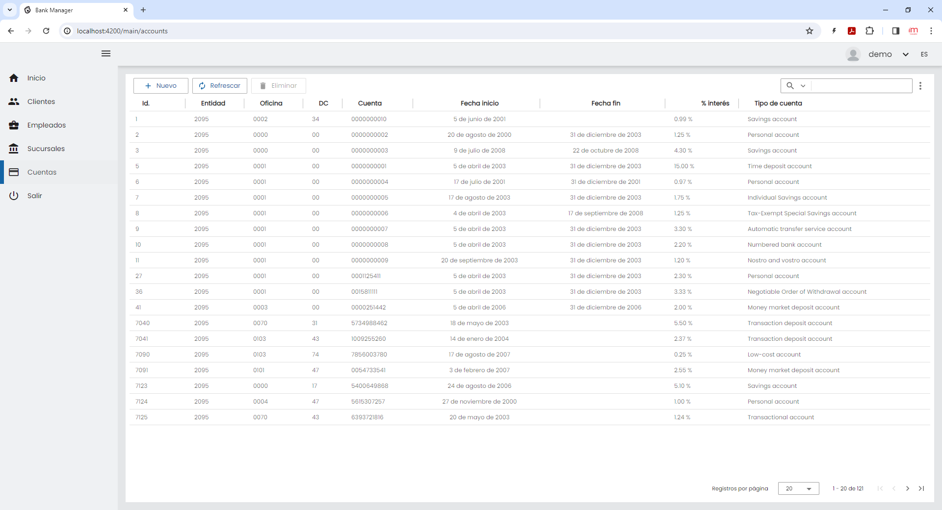Click interest value 15.00 %
The width and height of the screenshot is (942, 510).
pyautogui.click(x=684, y=166)
